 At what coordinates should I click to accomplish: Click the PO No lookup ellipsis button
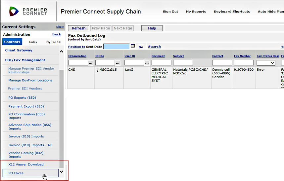tap(118, 63)
